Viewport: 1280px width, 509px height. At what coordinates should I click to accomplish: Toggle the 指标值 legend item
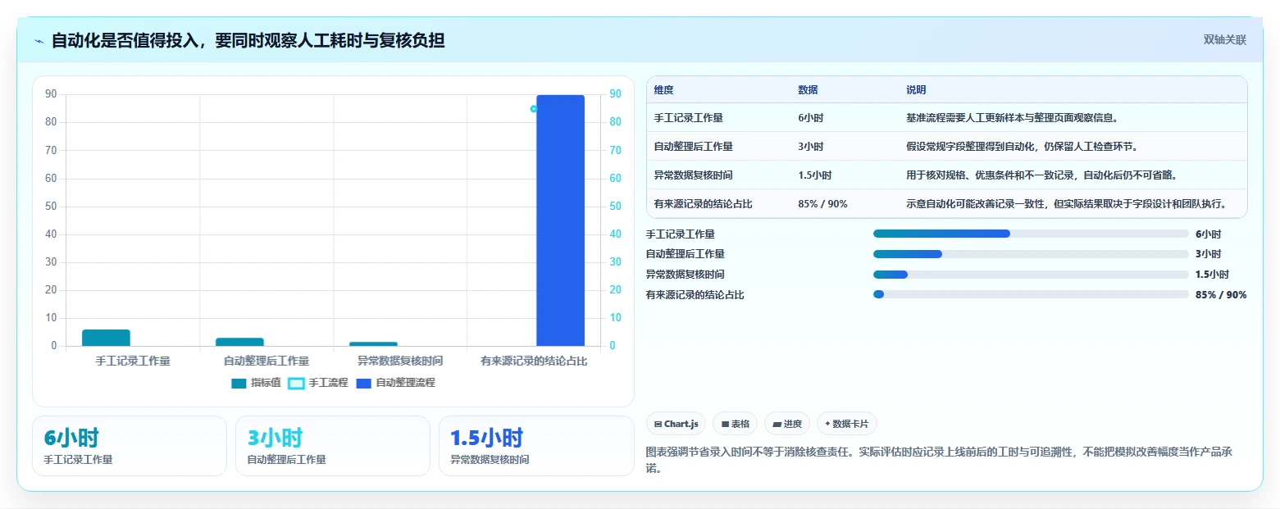(257, 383)
